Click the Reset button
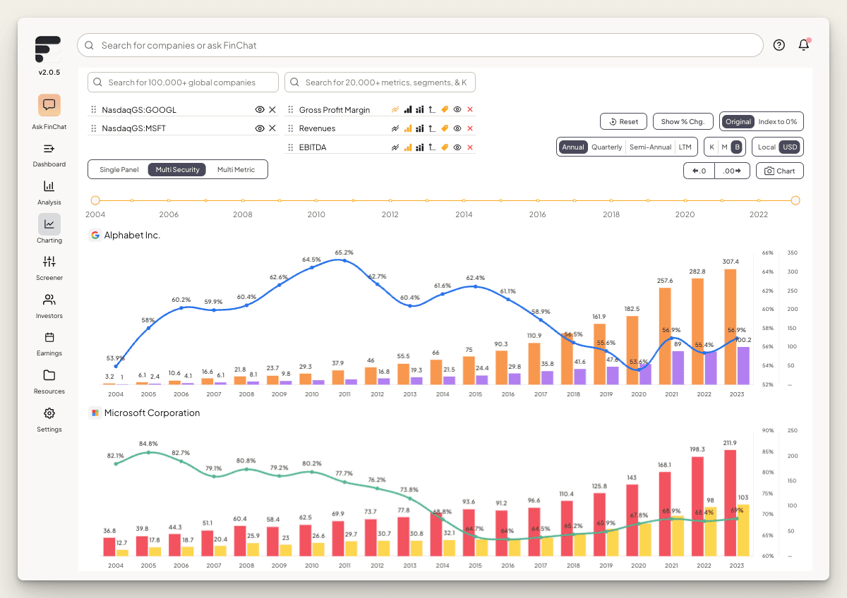Image resolution: width=847 pixels, height=598 pixels. tap(623, 121)
